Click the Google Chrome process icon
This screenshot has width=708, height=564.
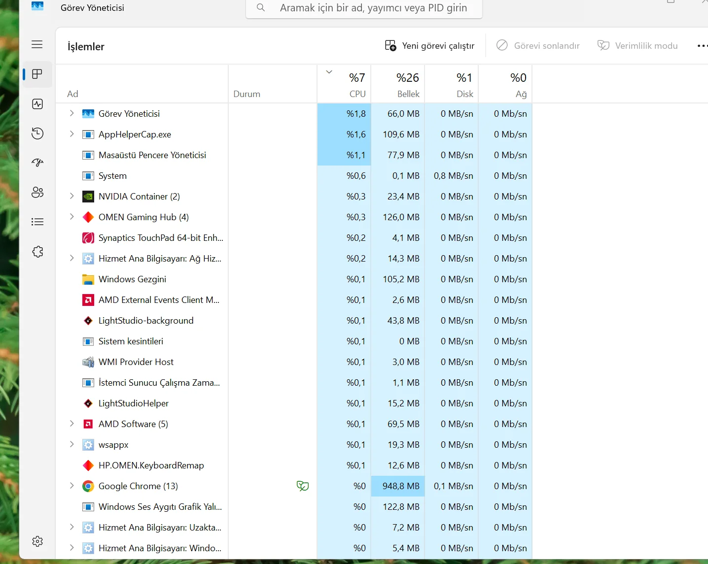[x=88, y=486]
